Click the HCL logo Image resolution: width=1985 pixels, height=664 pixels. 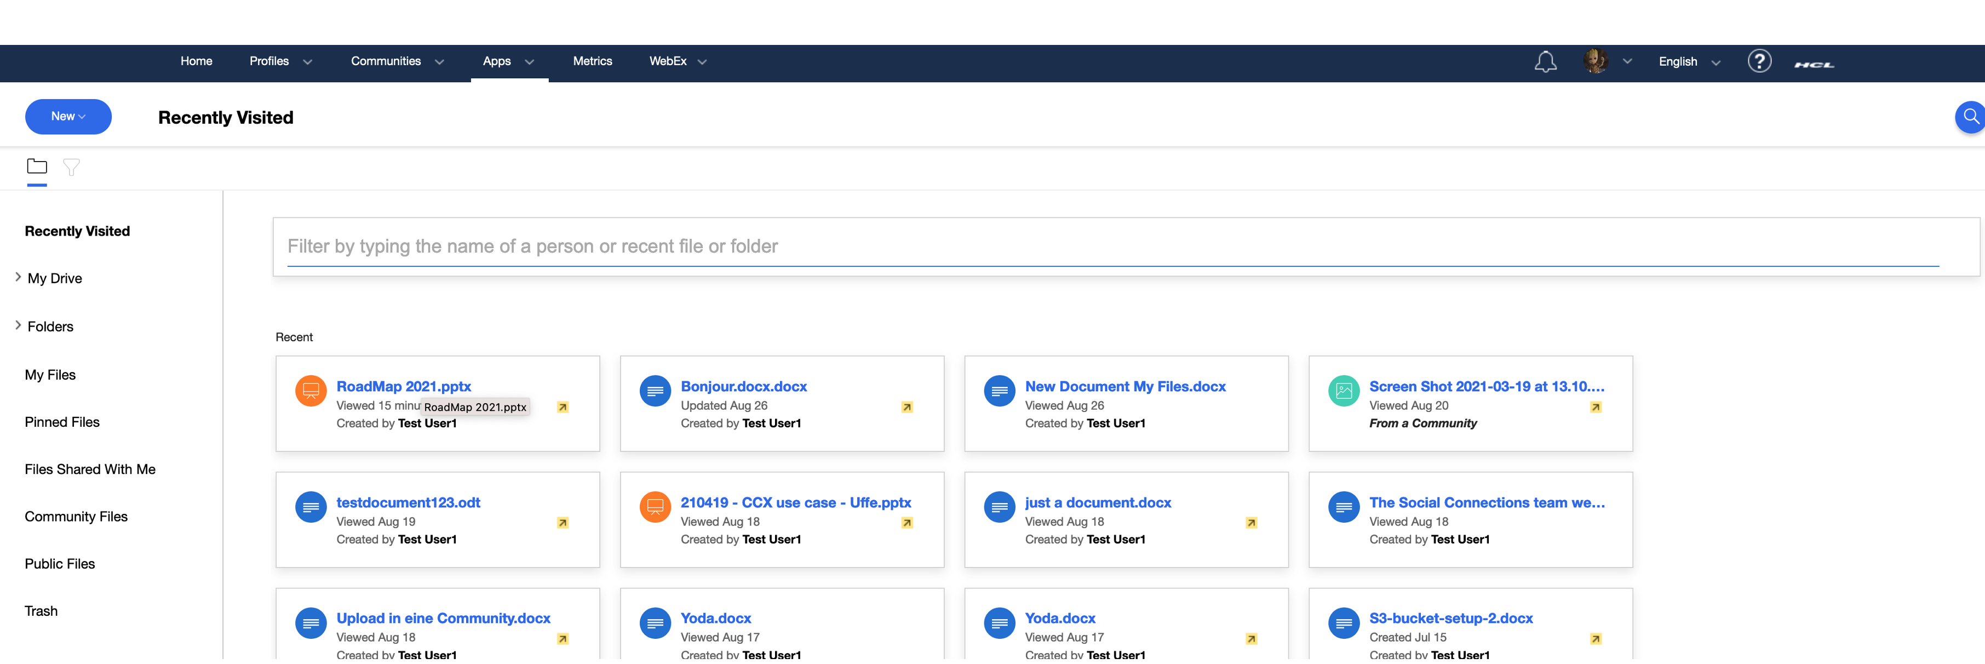1814,65
